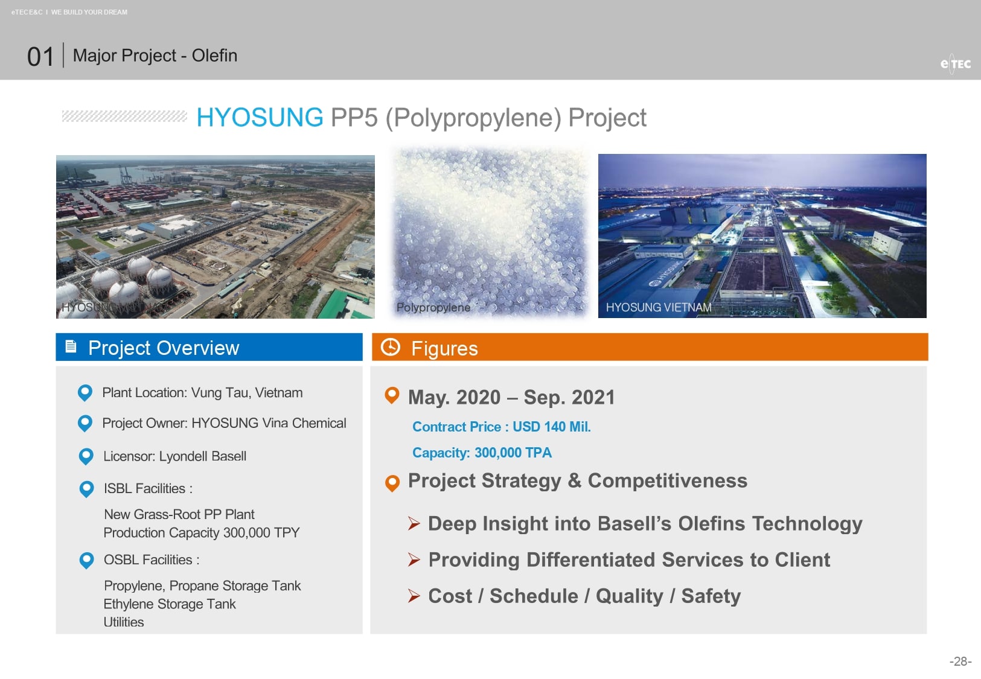Click 'Propylene, Propane Storage Tank' line
This screenshot has width=981, height=679.
202,585
